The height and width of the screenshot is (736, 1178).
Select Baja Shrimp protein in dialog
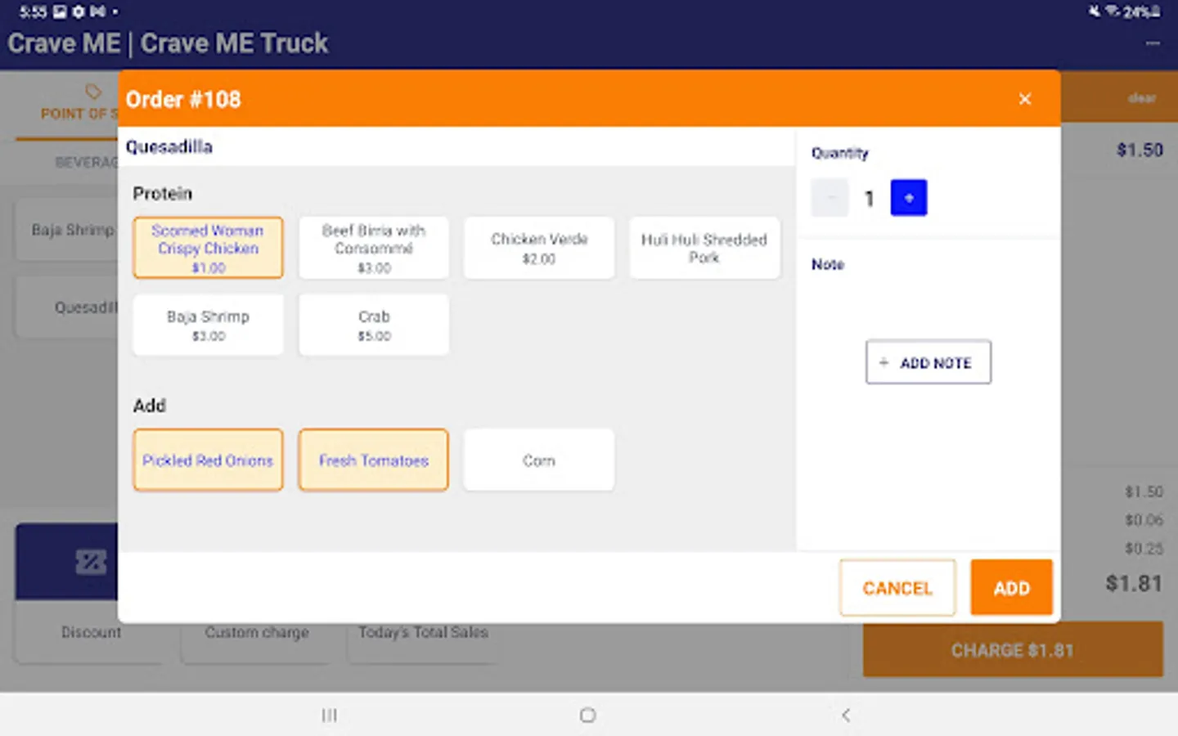tap(208, 325)
